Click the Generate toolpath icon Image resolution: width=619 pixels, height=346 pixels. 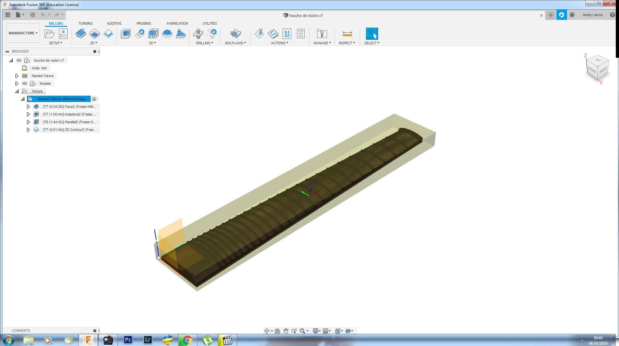[x=259, y=34]
